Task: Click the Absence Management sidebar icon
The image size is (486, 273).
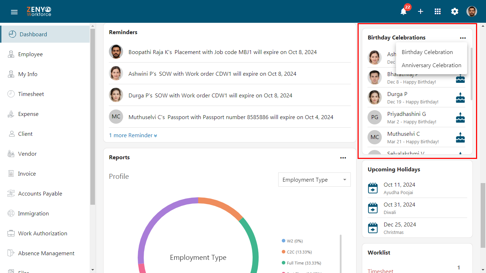Action: pos(11,253)
